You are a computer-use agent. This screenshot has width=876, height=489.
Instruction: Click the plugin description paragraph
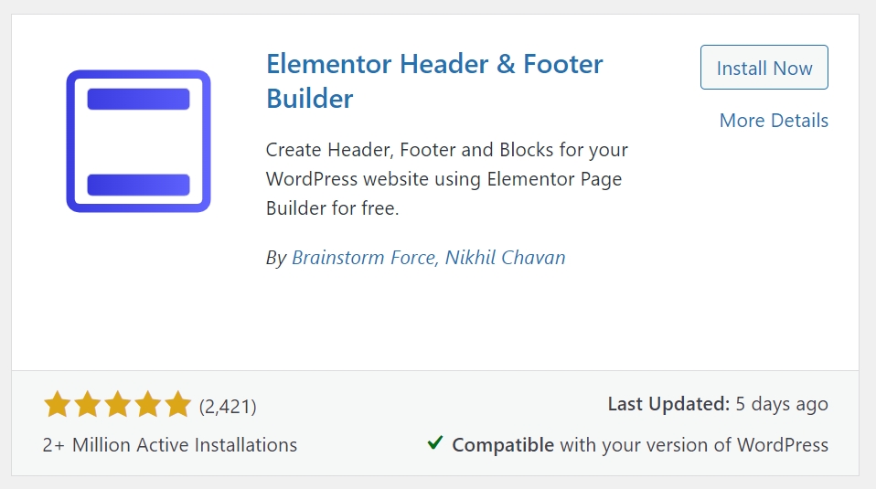pos(447,179)
